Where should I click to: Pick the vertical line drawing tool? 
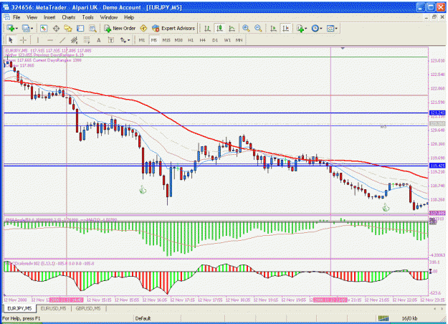(x=38, y=40)
